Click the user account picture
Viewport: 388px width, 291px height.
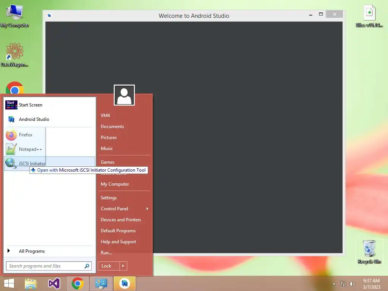tap(124, 95)
